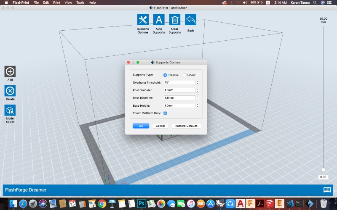Adjust the Overhang Threshold stepper arrows
Image resolution: width=337 pixels, height=210 pixels.
(x=198, y=82)
